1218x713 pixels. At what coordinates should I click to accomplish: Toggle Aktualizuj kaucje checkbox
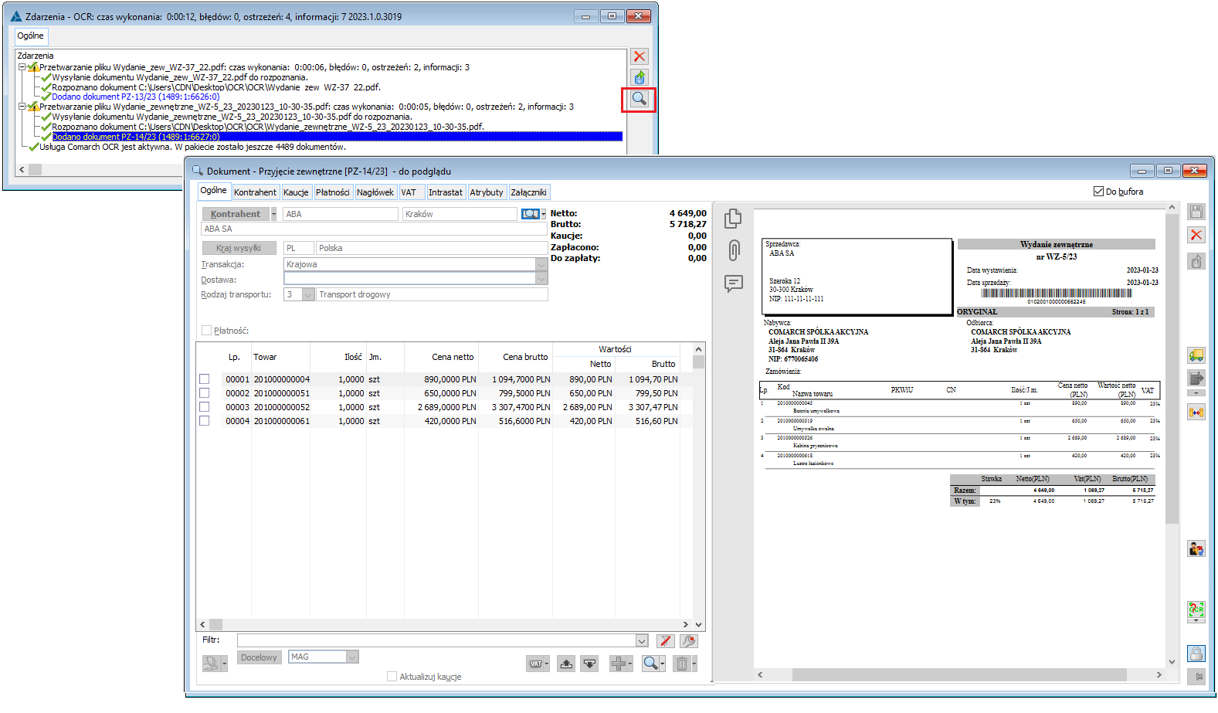(x=392, y=677)
